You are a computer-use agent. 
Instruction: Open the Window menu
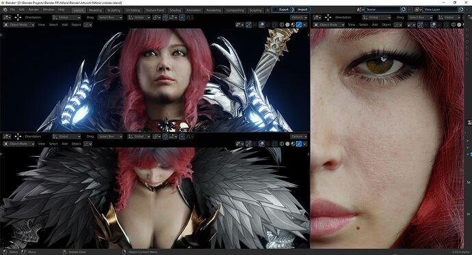[x=49, y=10]
